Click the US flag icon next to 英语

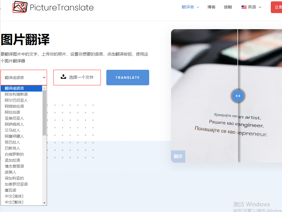click(244, 7)
